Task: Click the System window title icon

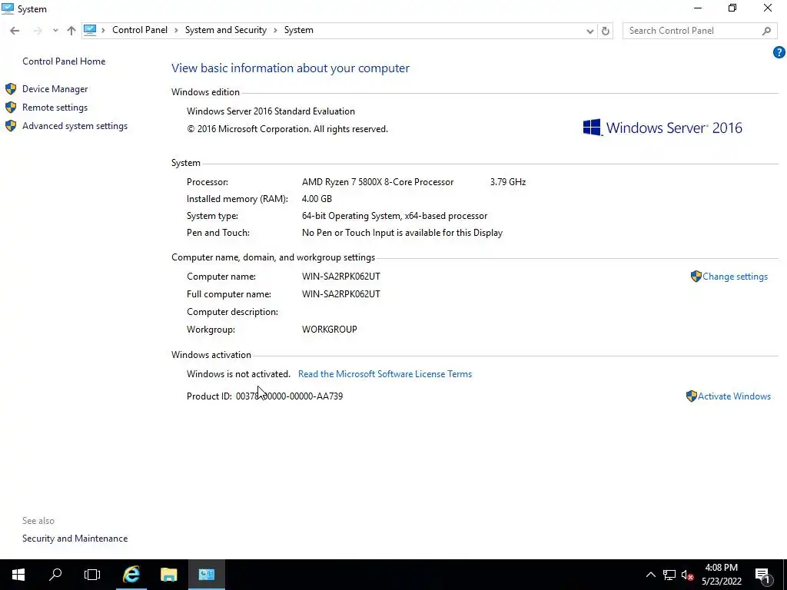Action: point(8,8)
